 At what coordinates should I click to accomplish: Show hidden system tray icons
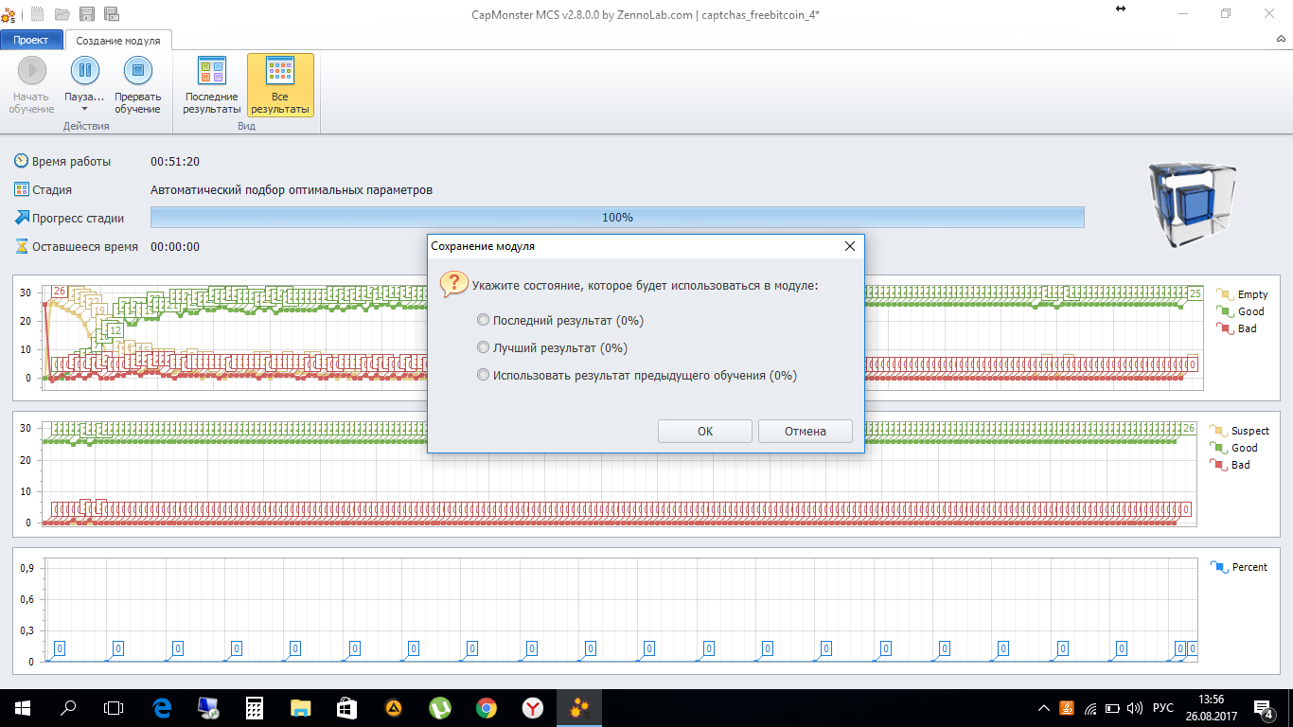1043,708
